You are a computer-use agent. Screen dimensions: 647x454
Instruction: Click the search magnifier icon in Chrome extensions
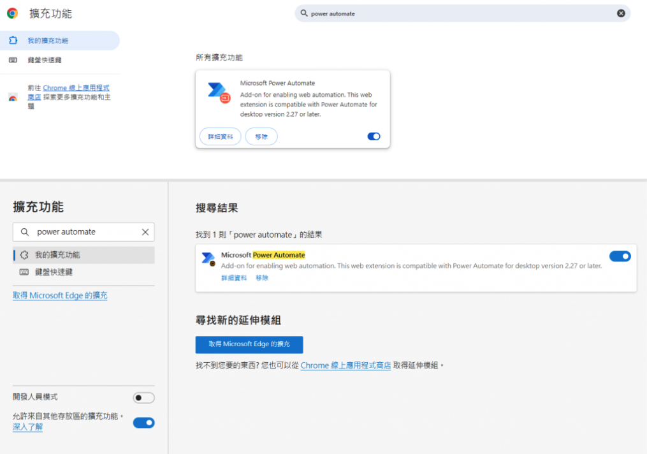click(304, 13)
